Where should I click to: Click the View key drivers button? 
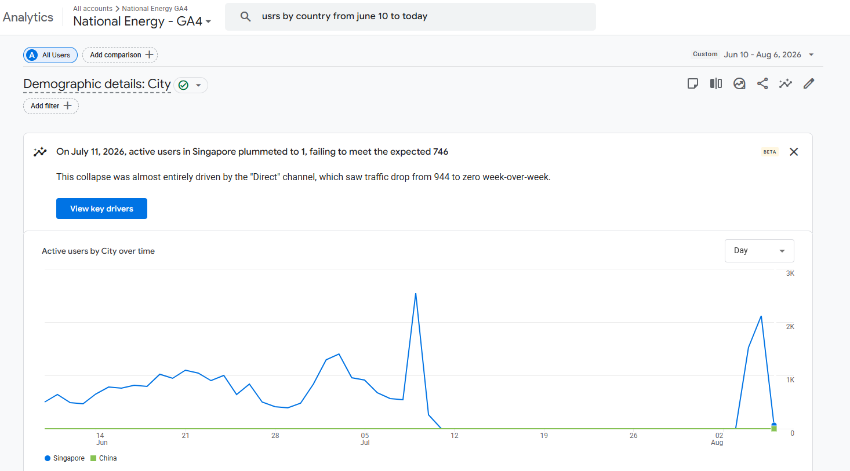101,209
